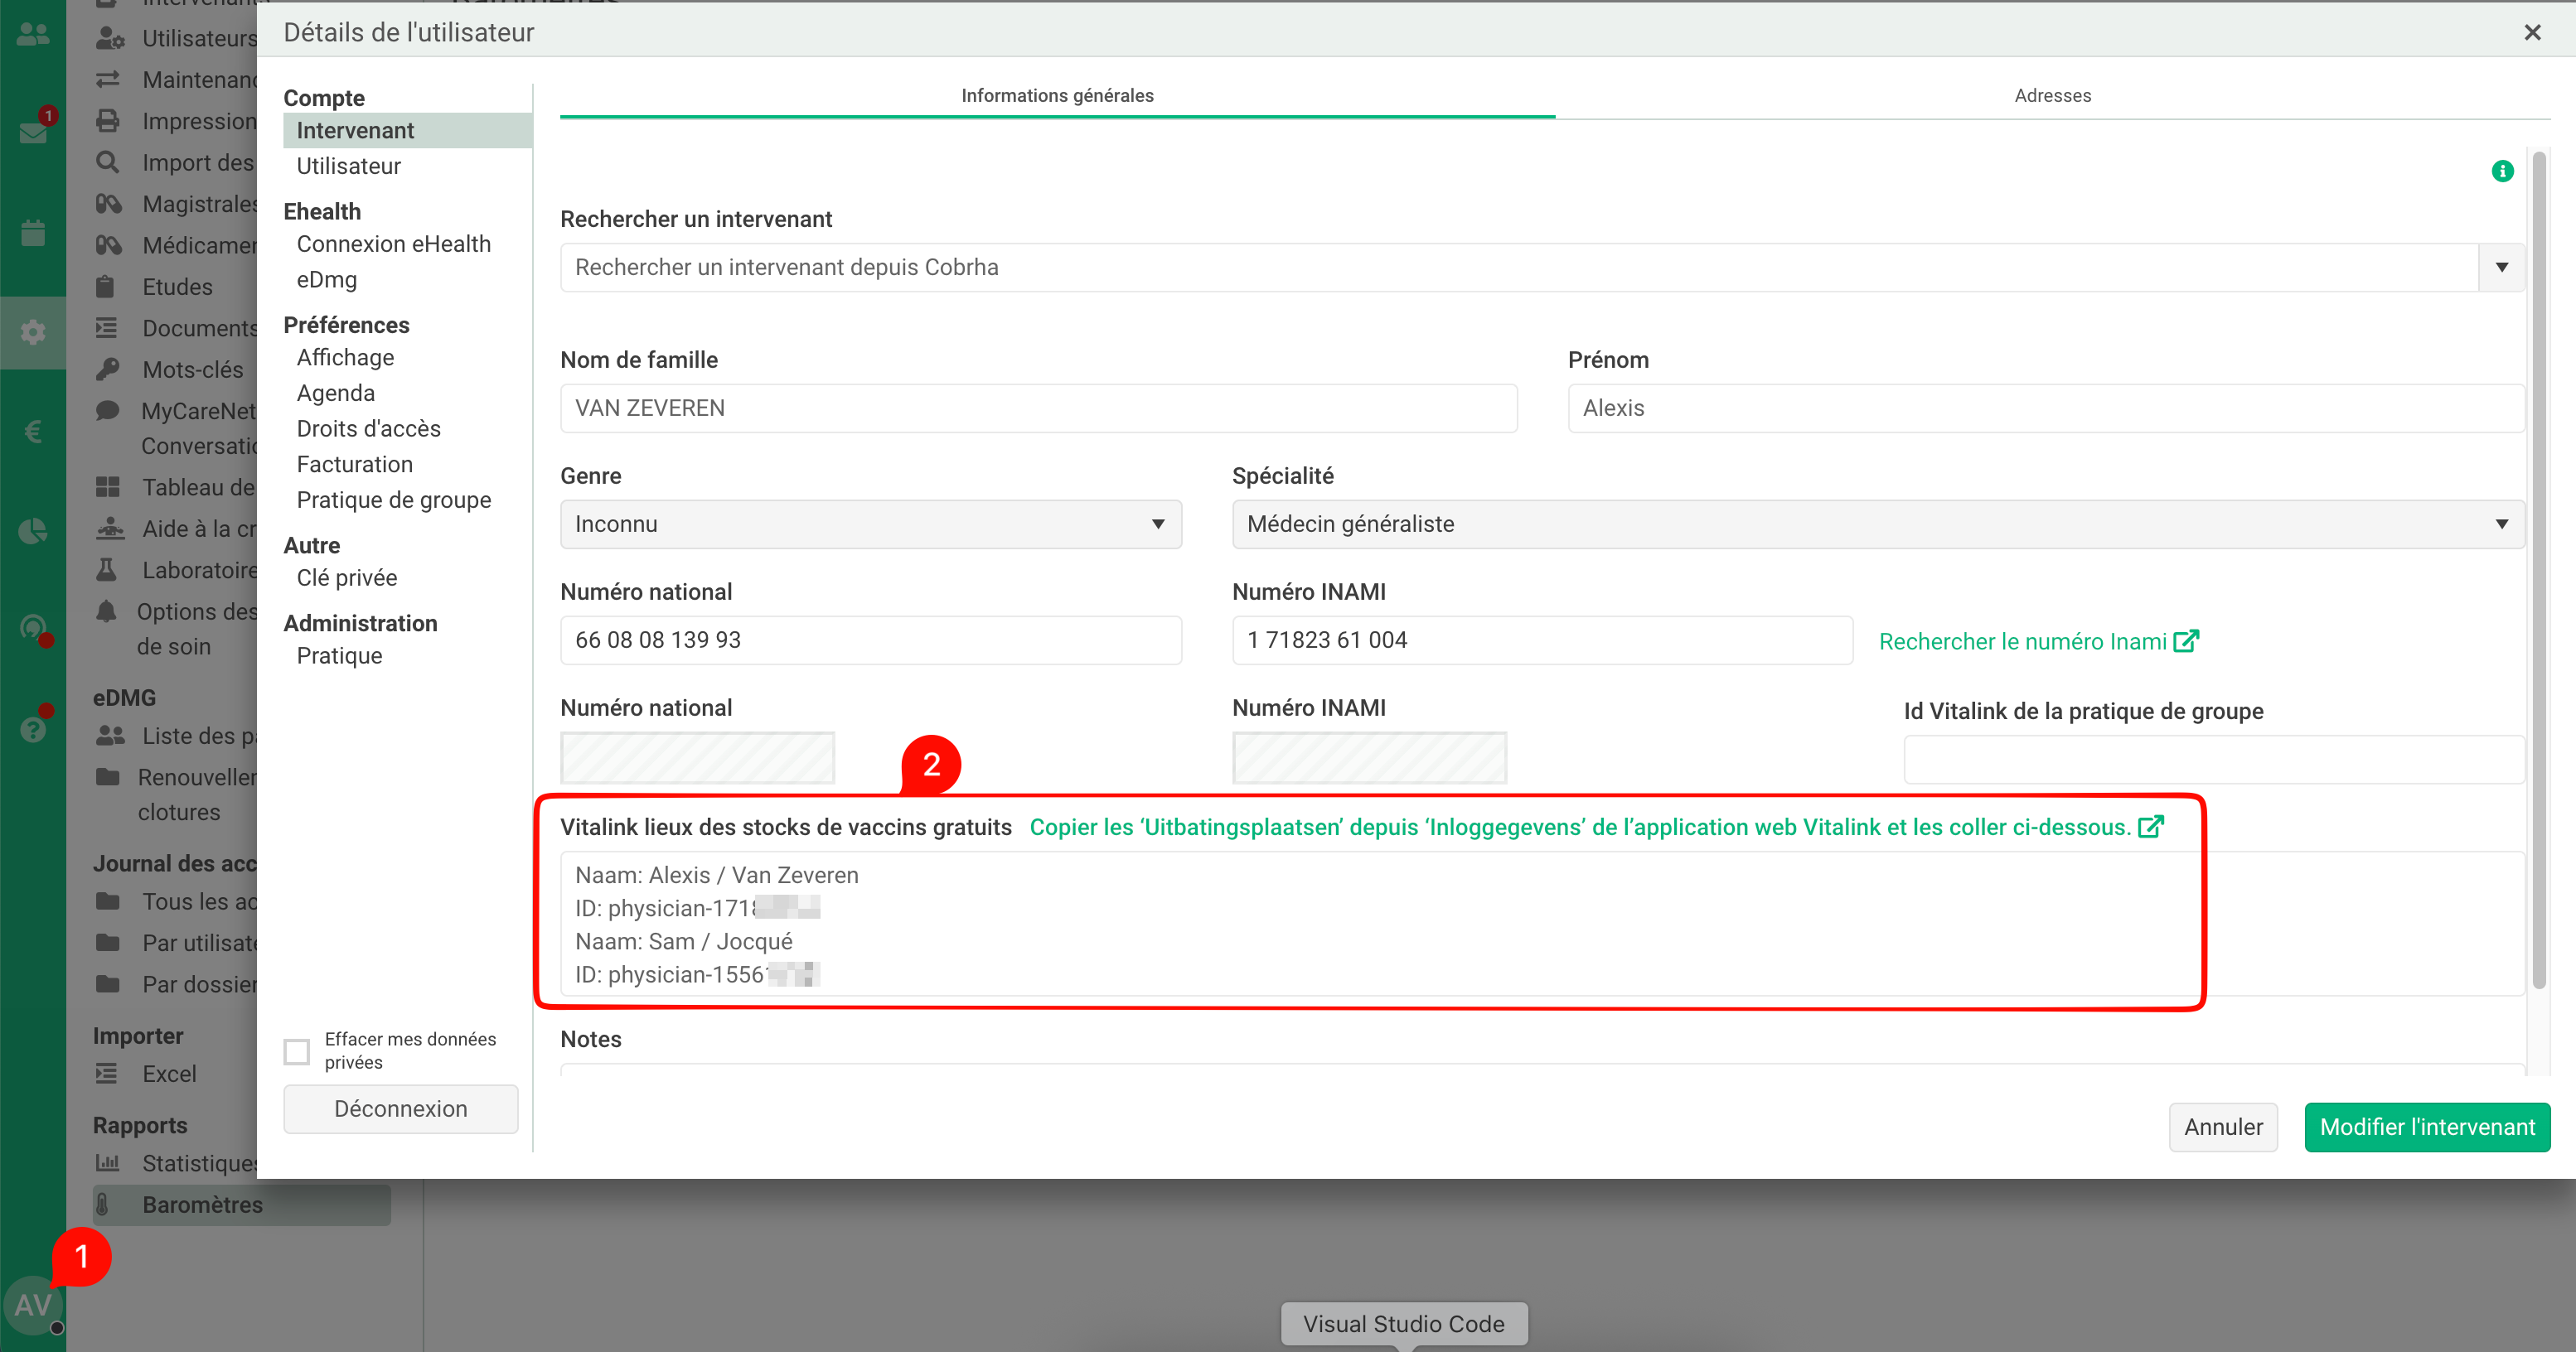Open the pie chart statistics icon
The image size is (2576, 1352).
33,530
